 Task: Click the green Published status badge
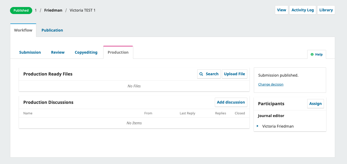coord(21,11)
